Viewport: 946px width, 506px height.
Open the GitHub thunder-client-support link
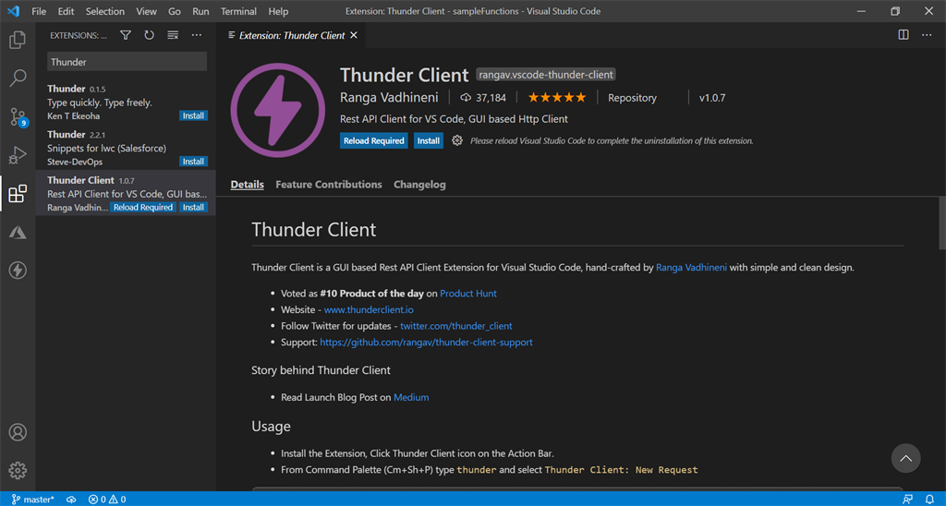click(x=426, y=343)
